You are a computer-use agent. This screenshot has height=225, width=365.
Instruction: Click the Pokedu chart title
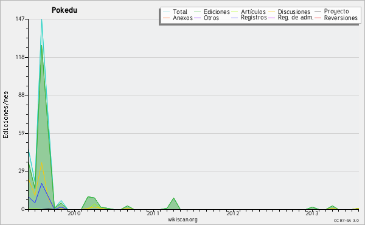(x=64, y=10)
